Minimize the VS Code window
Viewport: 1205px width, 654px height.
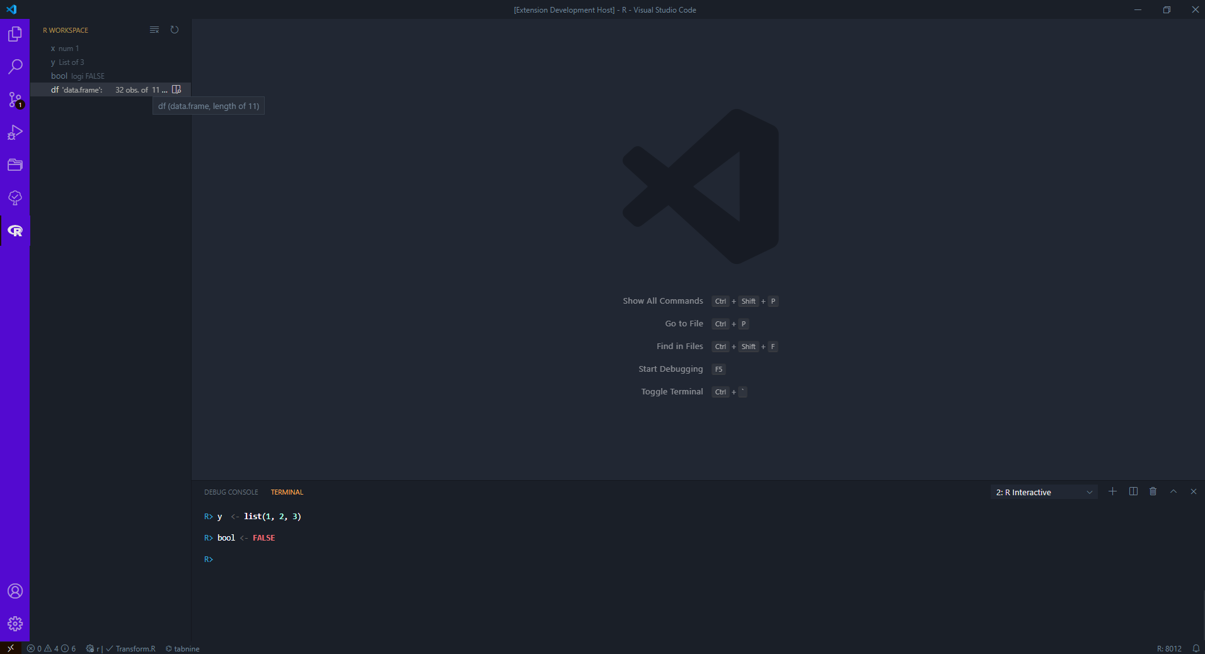click(1138, 9)
